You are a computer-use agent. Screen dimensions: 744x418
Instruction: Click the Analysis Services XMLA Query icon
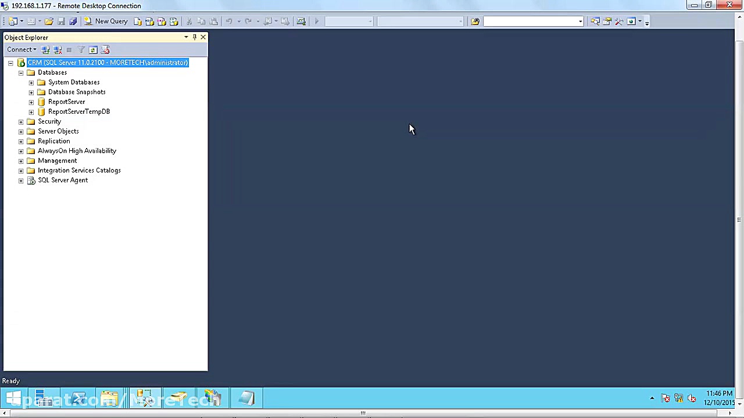tap(174, 21)
